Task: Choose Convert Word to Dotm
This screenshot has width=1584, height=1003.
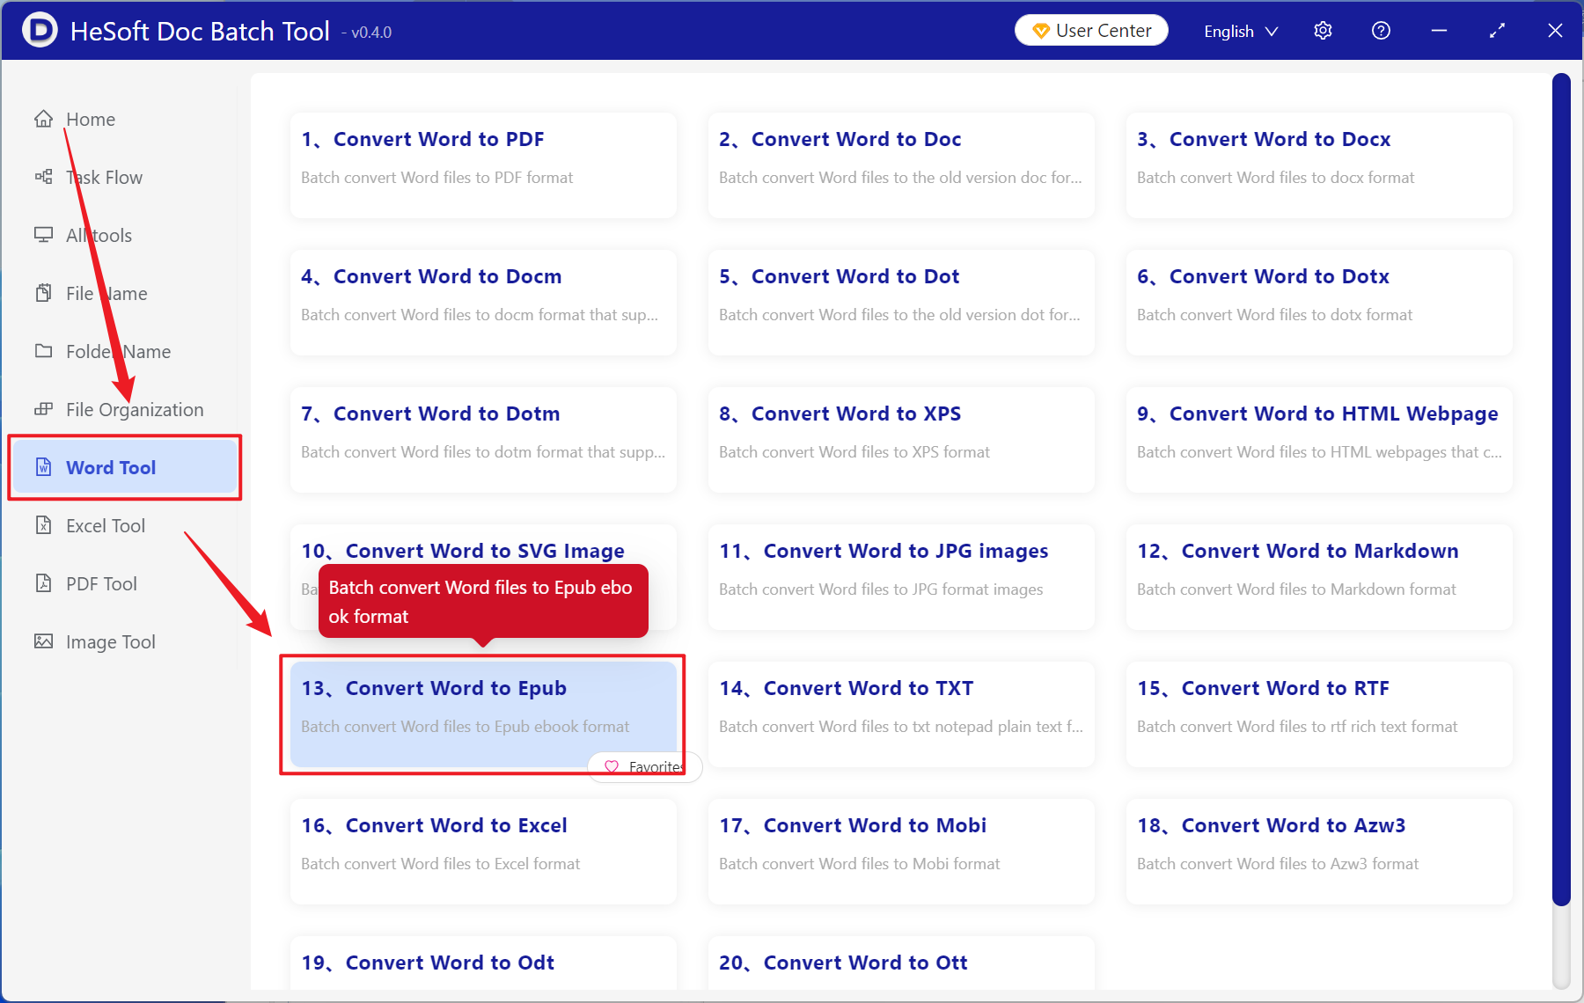Action: pyautogui.click(x=483, y=440)
